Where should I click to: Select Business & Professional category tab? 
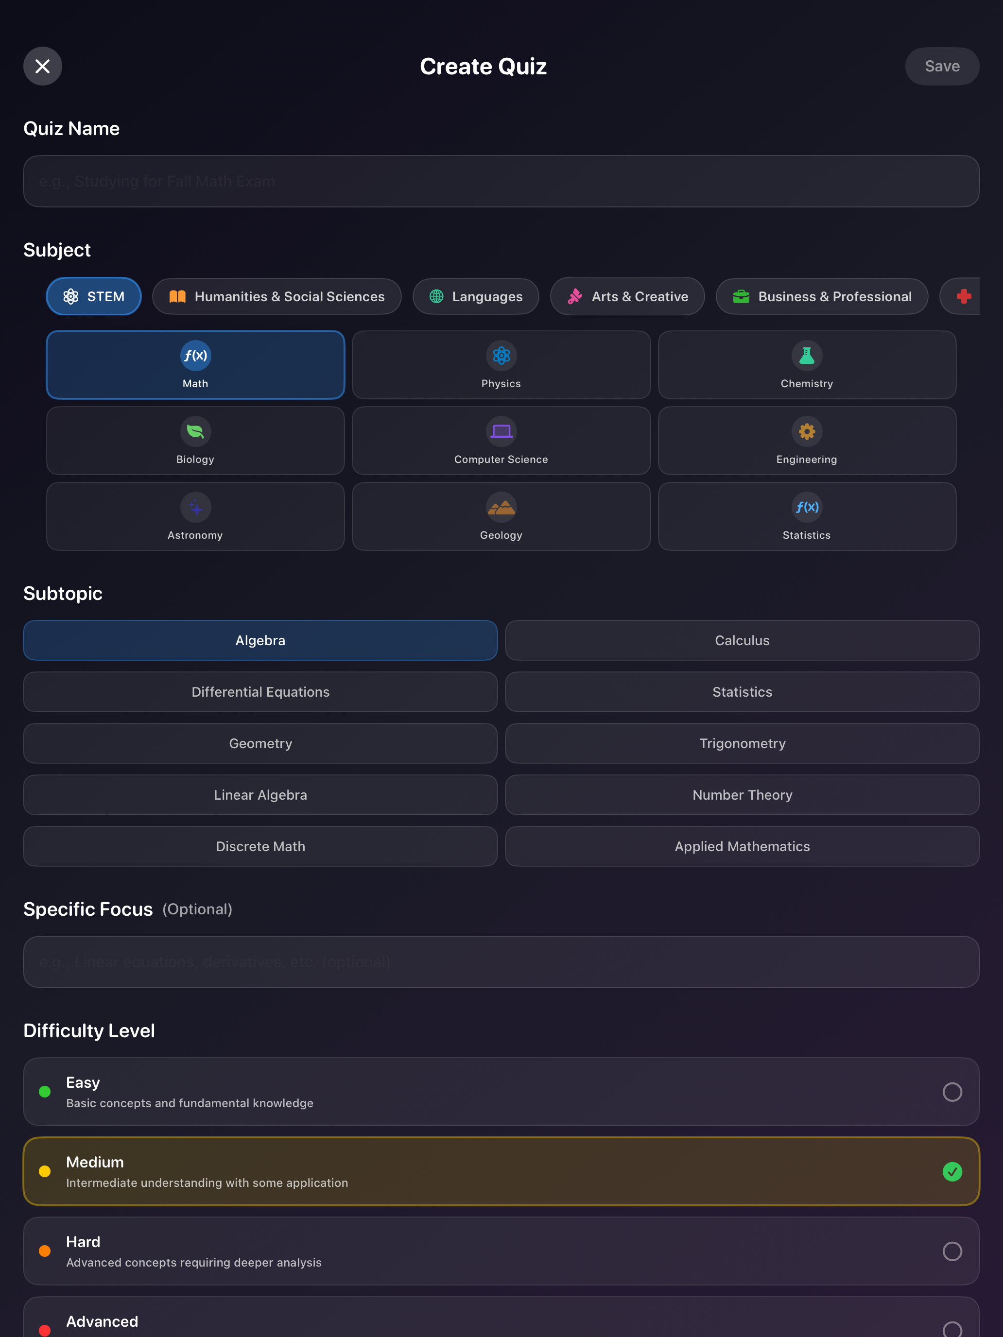tap(822, 296)
